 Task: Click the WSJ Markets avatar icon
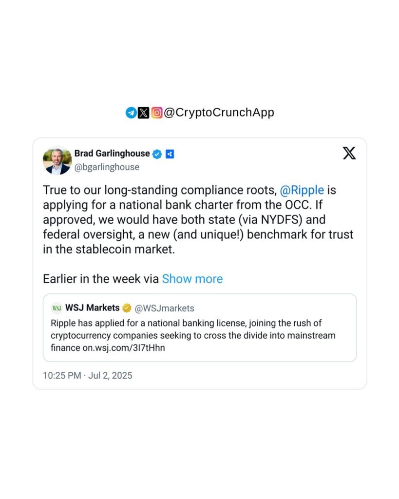(57, 308)
